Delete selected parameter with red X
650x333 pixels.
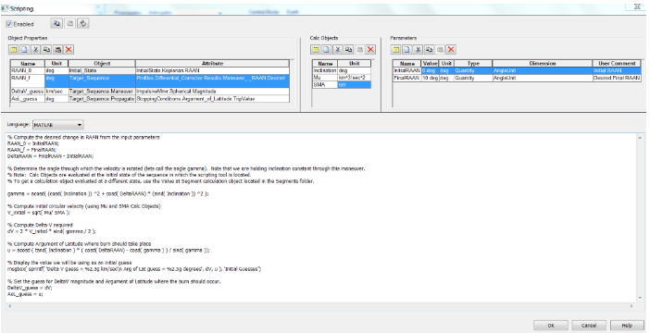coord(451,50)
